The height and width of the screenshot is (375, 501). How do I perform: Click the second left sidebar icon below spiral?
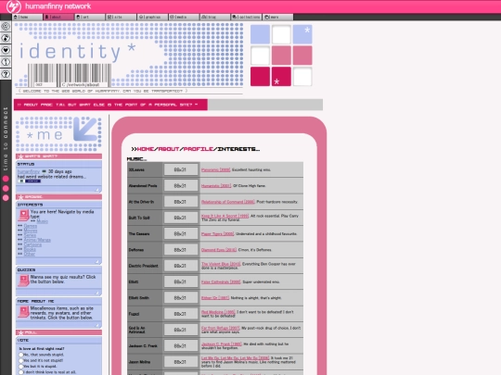(6, 38)
